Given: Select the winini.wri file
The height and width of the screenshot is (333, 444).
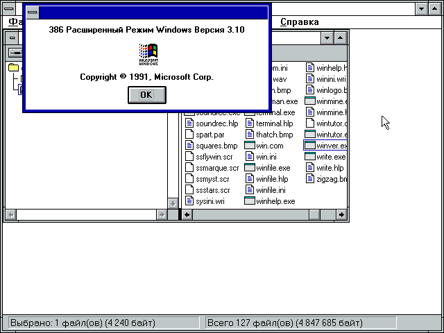Looking at the screenshot, I should 326,79.
